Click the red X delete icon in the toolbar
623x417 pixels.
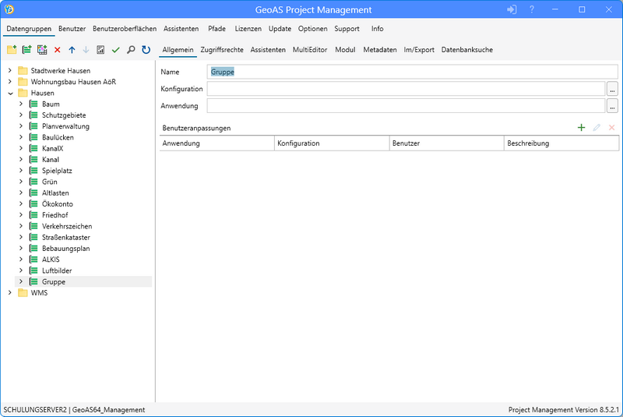point(57,50)
